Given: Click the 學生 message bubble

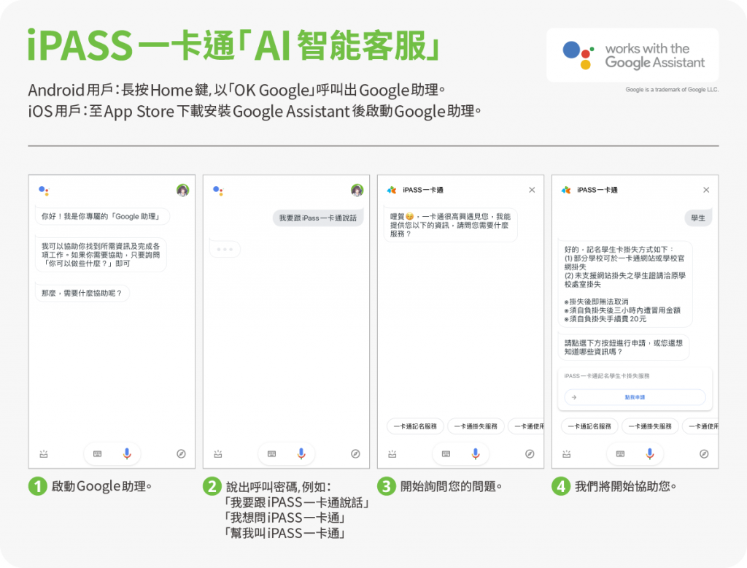Looking at the screenshot, I should pos(697,218).
